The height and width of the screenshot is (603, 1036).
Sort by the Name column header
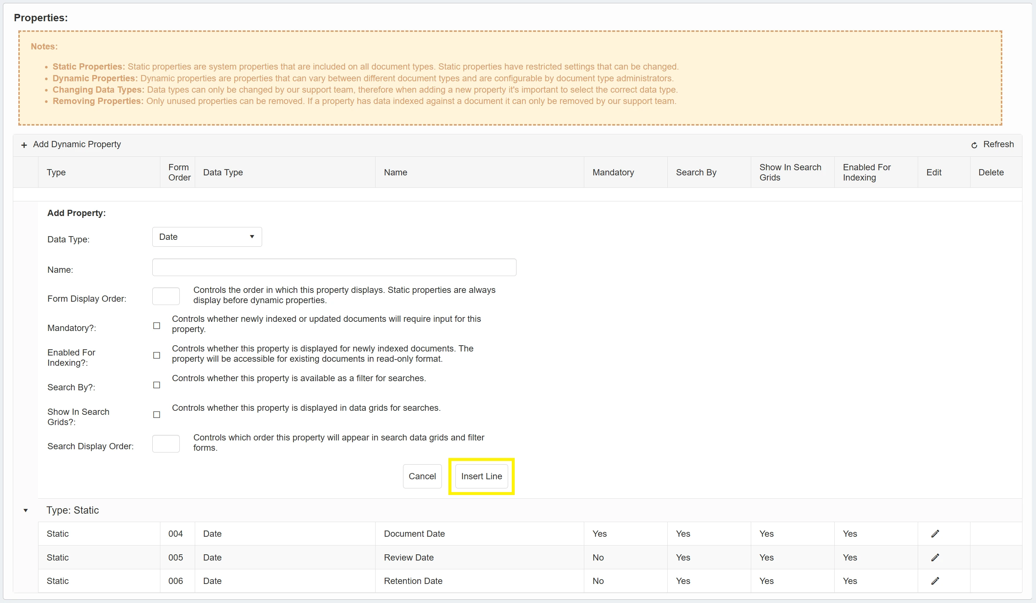point(480,172)
